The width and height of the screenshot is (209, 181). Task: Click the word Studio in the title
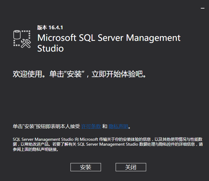click(x=50, y=48)
